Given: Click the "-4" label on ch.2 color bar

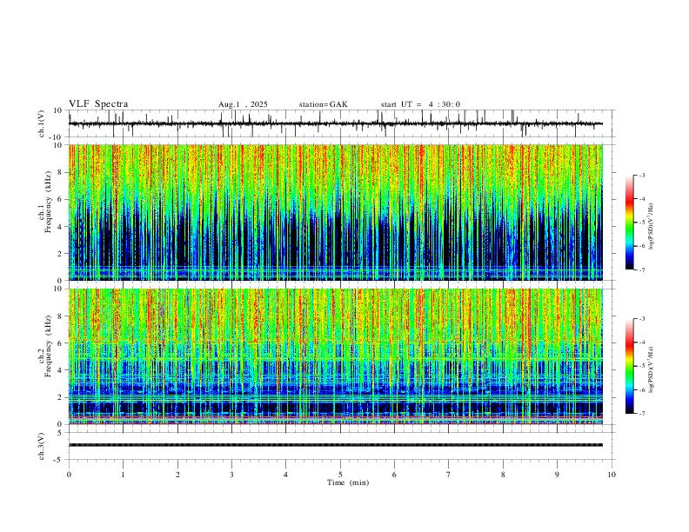Looking at the screenshot, I should (641, 342).
